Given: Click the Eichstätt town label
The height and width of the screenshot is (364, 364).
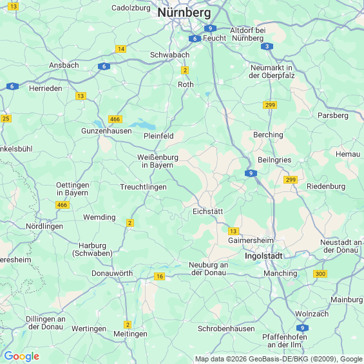Looking at the screenshot, I should [208, 211].
